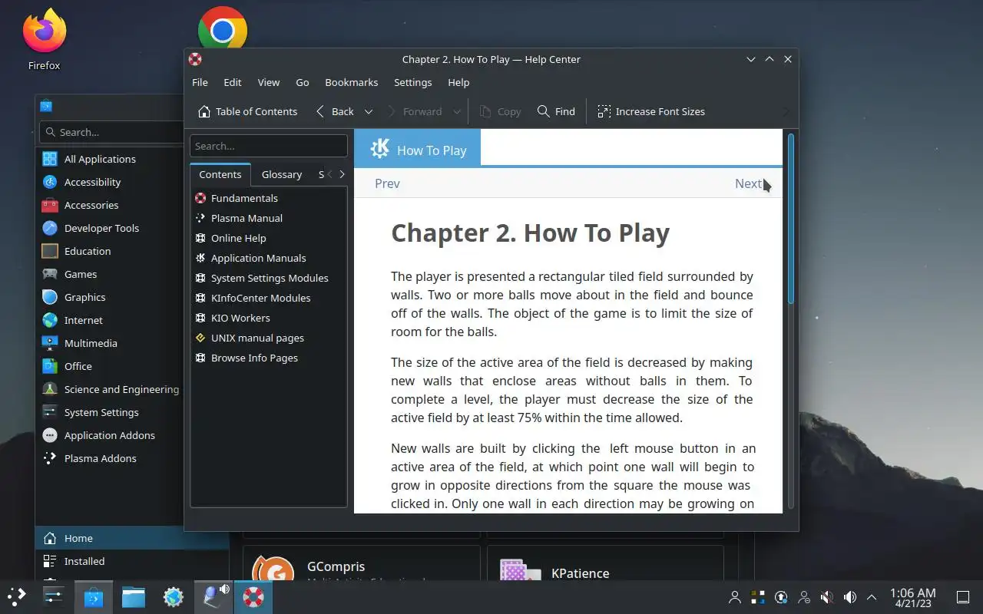Viewport: 983px width, 614px height.
Task: Click the Table of Contents toolbar button
Action: point(247,111)
